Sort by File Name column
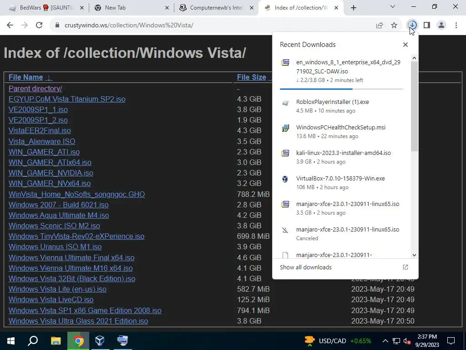466x350 pixels. 25,77
